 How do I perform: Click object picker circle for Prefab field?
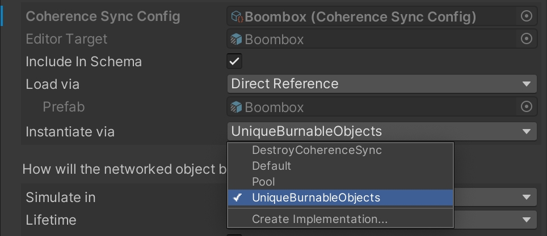pyautogui.click(x=526, y=106)
